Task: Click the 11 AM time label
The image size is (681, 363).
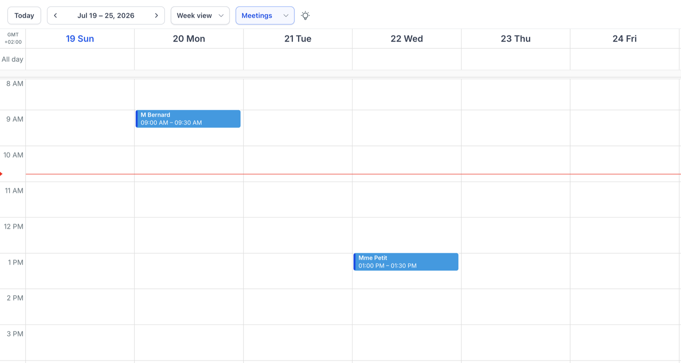Action: [x=14, y=191]
